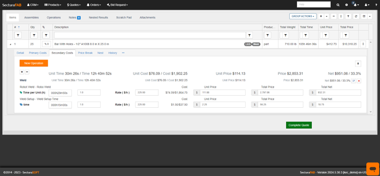This screenshot has width=380, height=176.
Task: Click the Qty column filter icon
Action: point(34,35)
